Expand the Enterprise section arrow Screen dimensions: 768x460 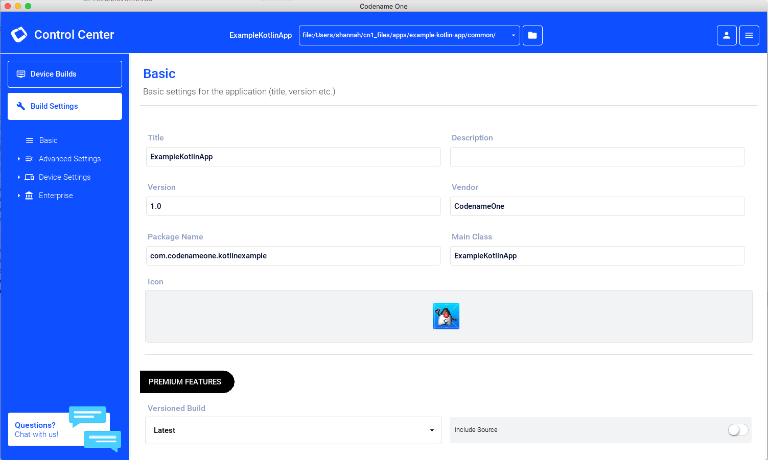pyautogui.click(x=19, y=196)
